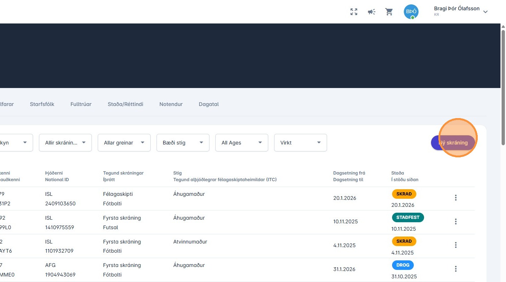
Task: Switch to the Notendur tab
Action: pos(171,104)
